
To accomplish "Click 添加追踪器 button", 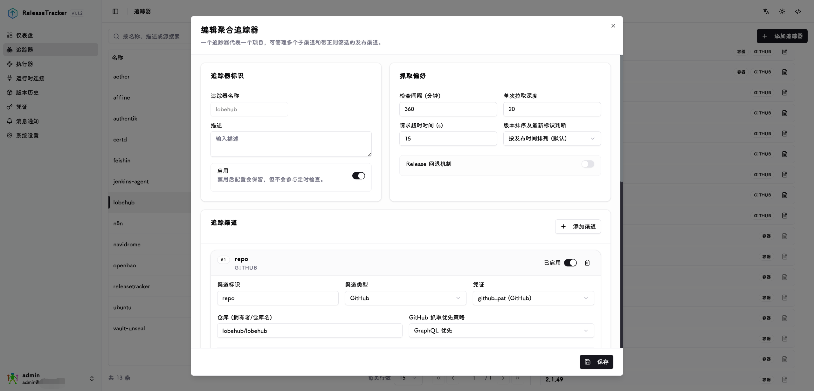I will (782, 36).
